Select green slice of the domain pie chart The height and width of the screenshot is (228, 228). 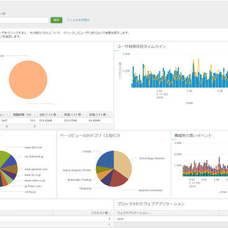[3, 158]
